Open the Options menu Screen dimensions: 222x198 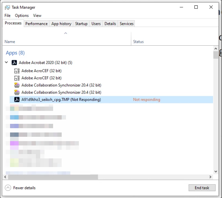coord(22,15)
